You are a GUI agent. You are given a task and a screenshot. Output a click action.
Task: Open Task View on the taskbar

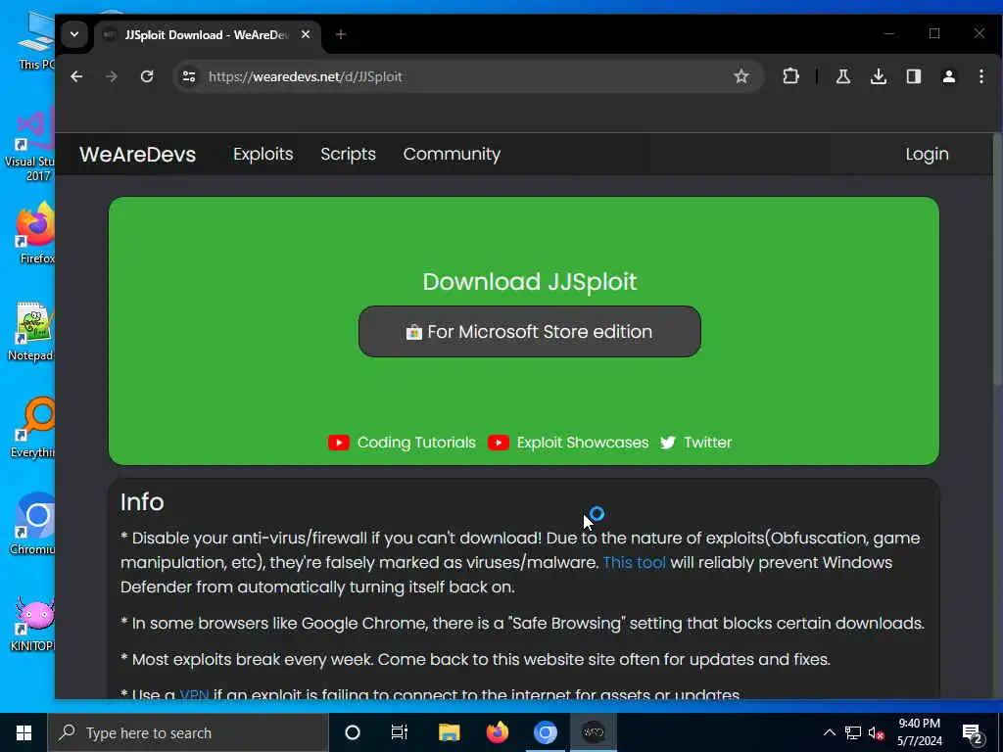pyautogui.click(x=400, y=732)
